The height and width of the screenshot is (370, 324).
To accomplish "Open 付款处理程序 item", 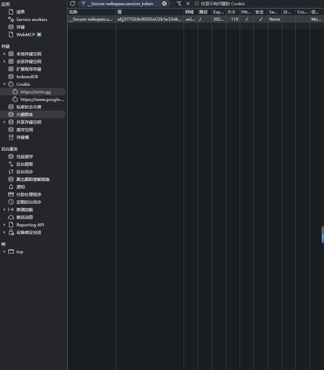I will pyautogui.click(x=29, y=194).
